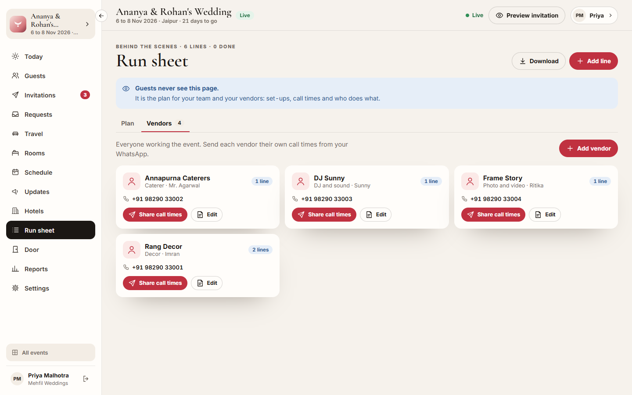Open the Priya account menu
The width and height of the screenshot is (632, 395).
pos(594,15)
